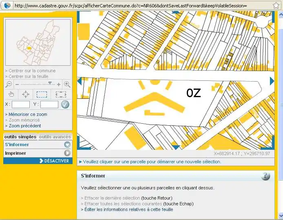283x220 pixels.
Task: Bookmark page with the star icon
Action: (276, 5)
